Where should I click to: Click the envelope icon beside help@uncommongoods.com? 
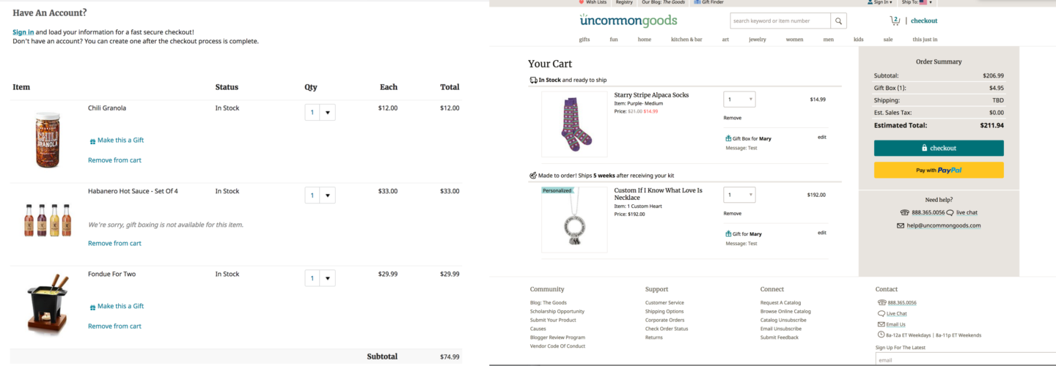[x=900, y=225]
